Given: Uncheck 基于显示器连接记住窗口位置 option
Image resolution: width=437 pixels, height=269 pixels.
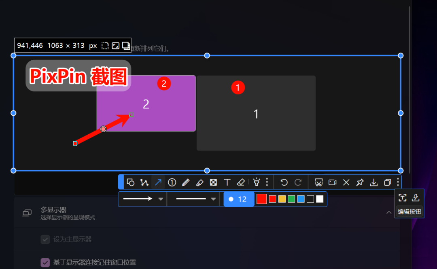Looking at the screenshot, I should coord(45,263).
